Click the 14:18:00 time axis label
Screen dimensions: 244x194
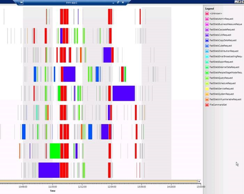point(171,187)
